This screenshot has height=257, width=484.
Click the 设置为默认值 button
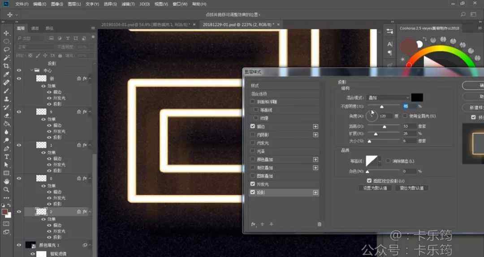[x=375, y=188]
